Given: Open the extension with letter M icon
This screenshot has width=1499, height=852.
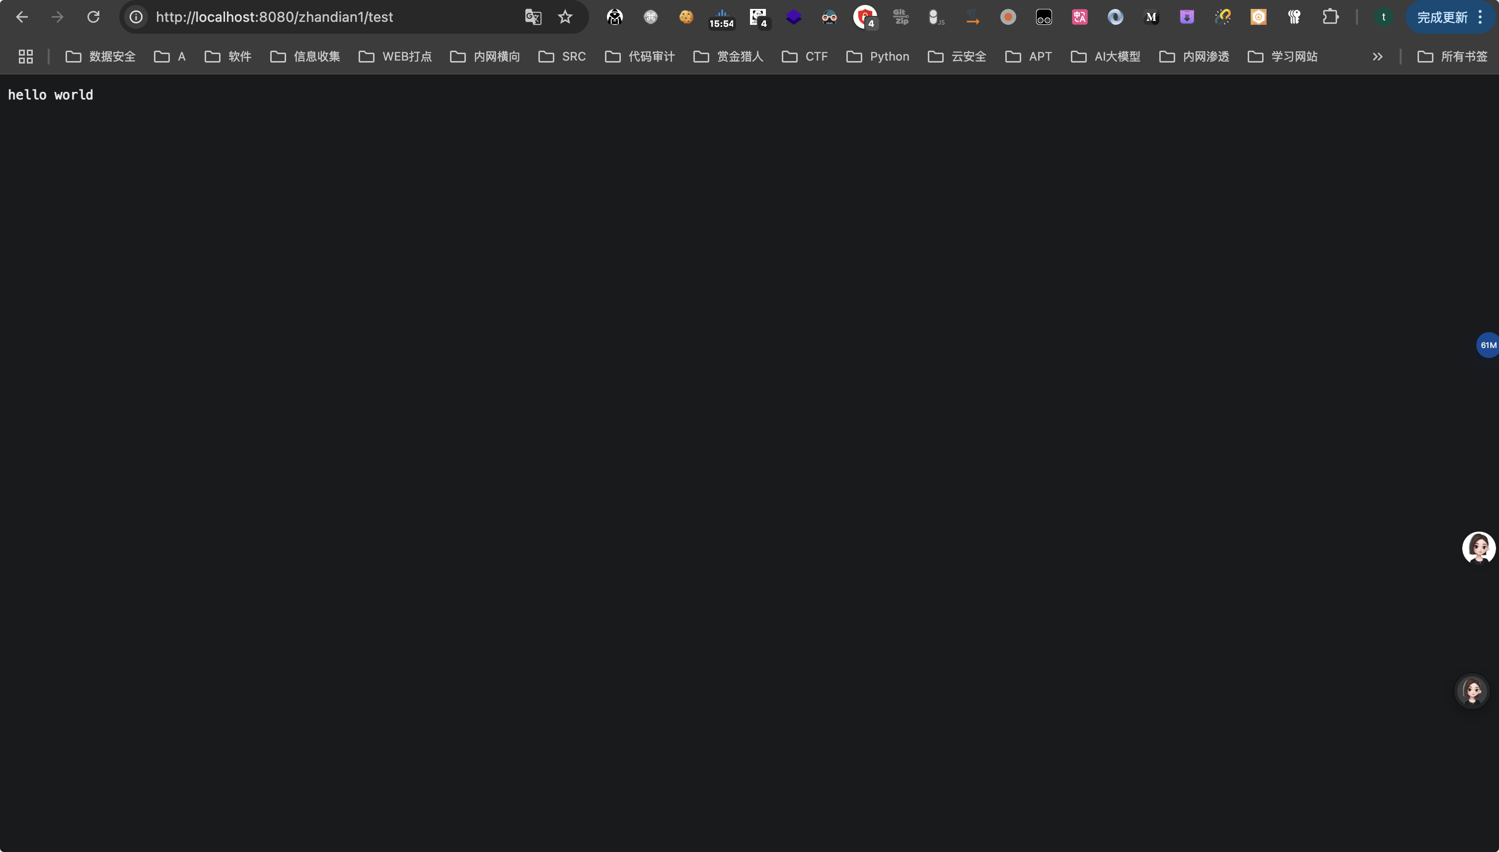Looking at the screenshot, I should (x=1151, y=17).
